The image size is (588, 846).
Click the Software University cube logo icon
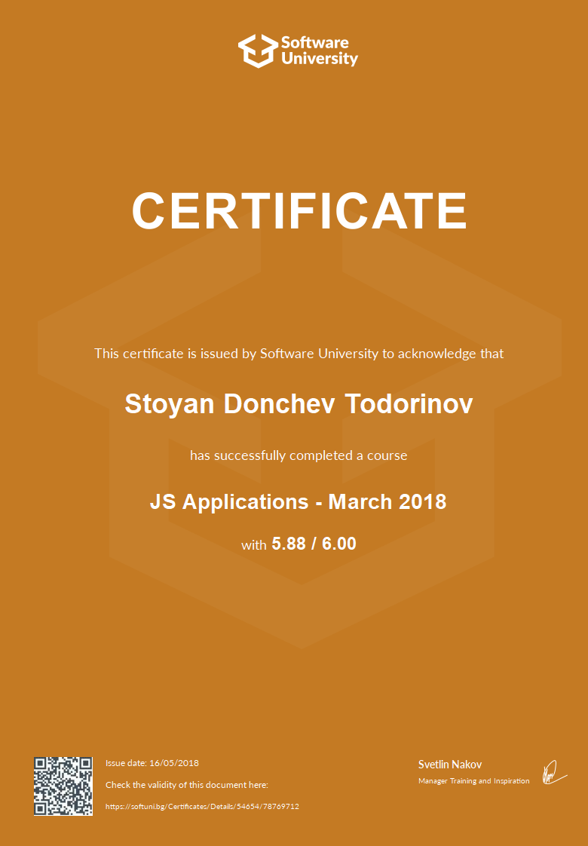coord(256,51)
